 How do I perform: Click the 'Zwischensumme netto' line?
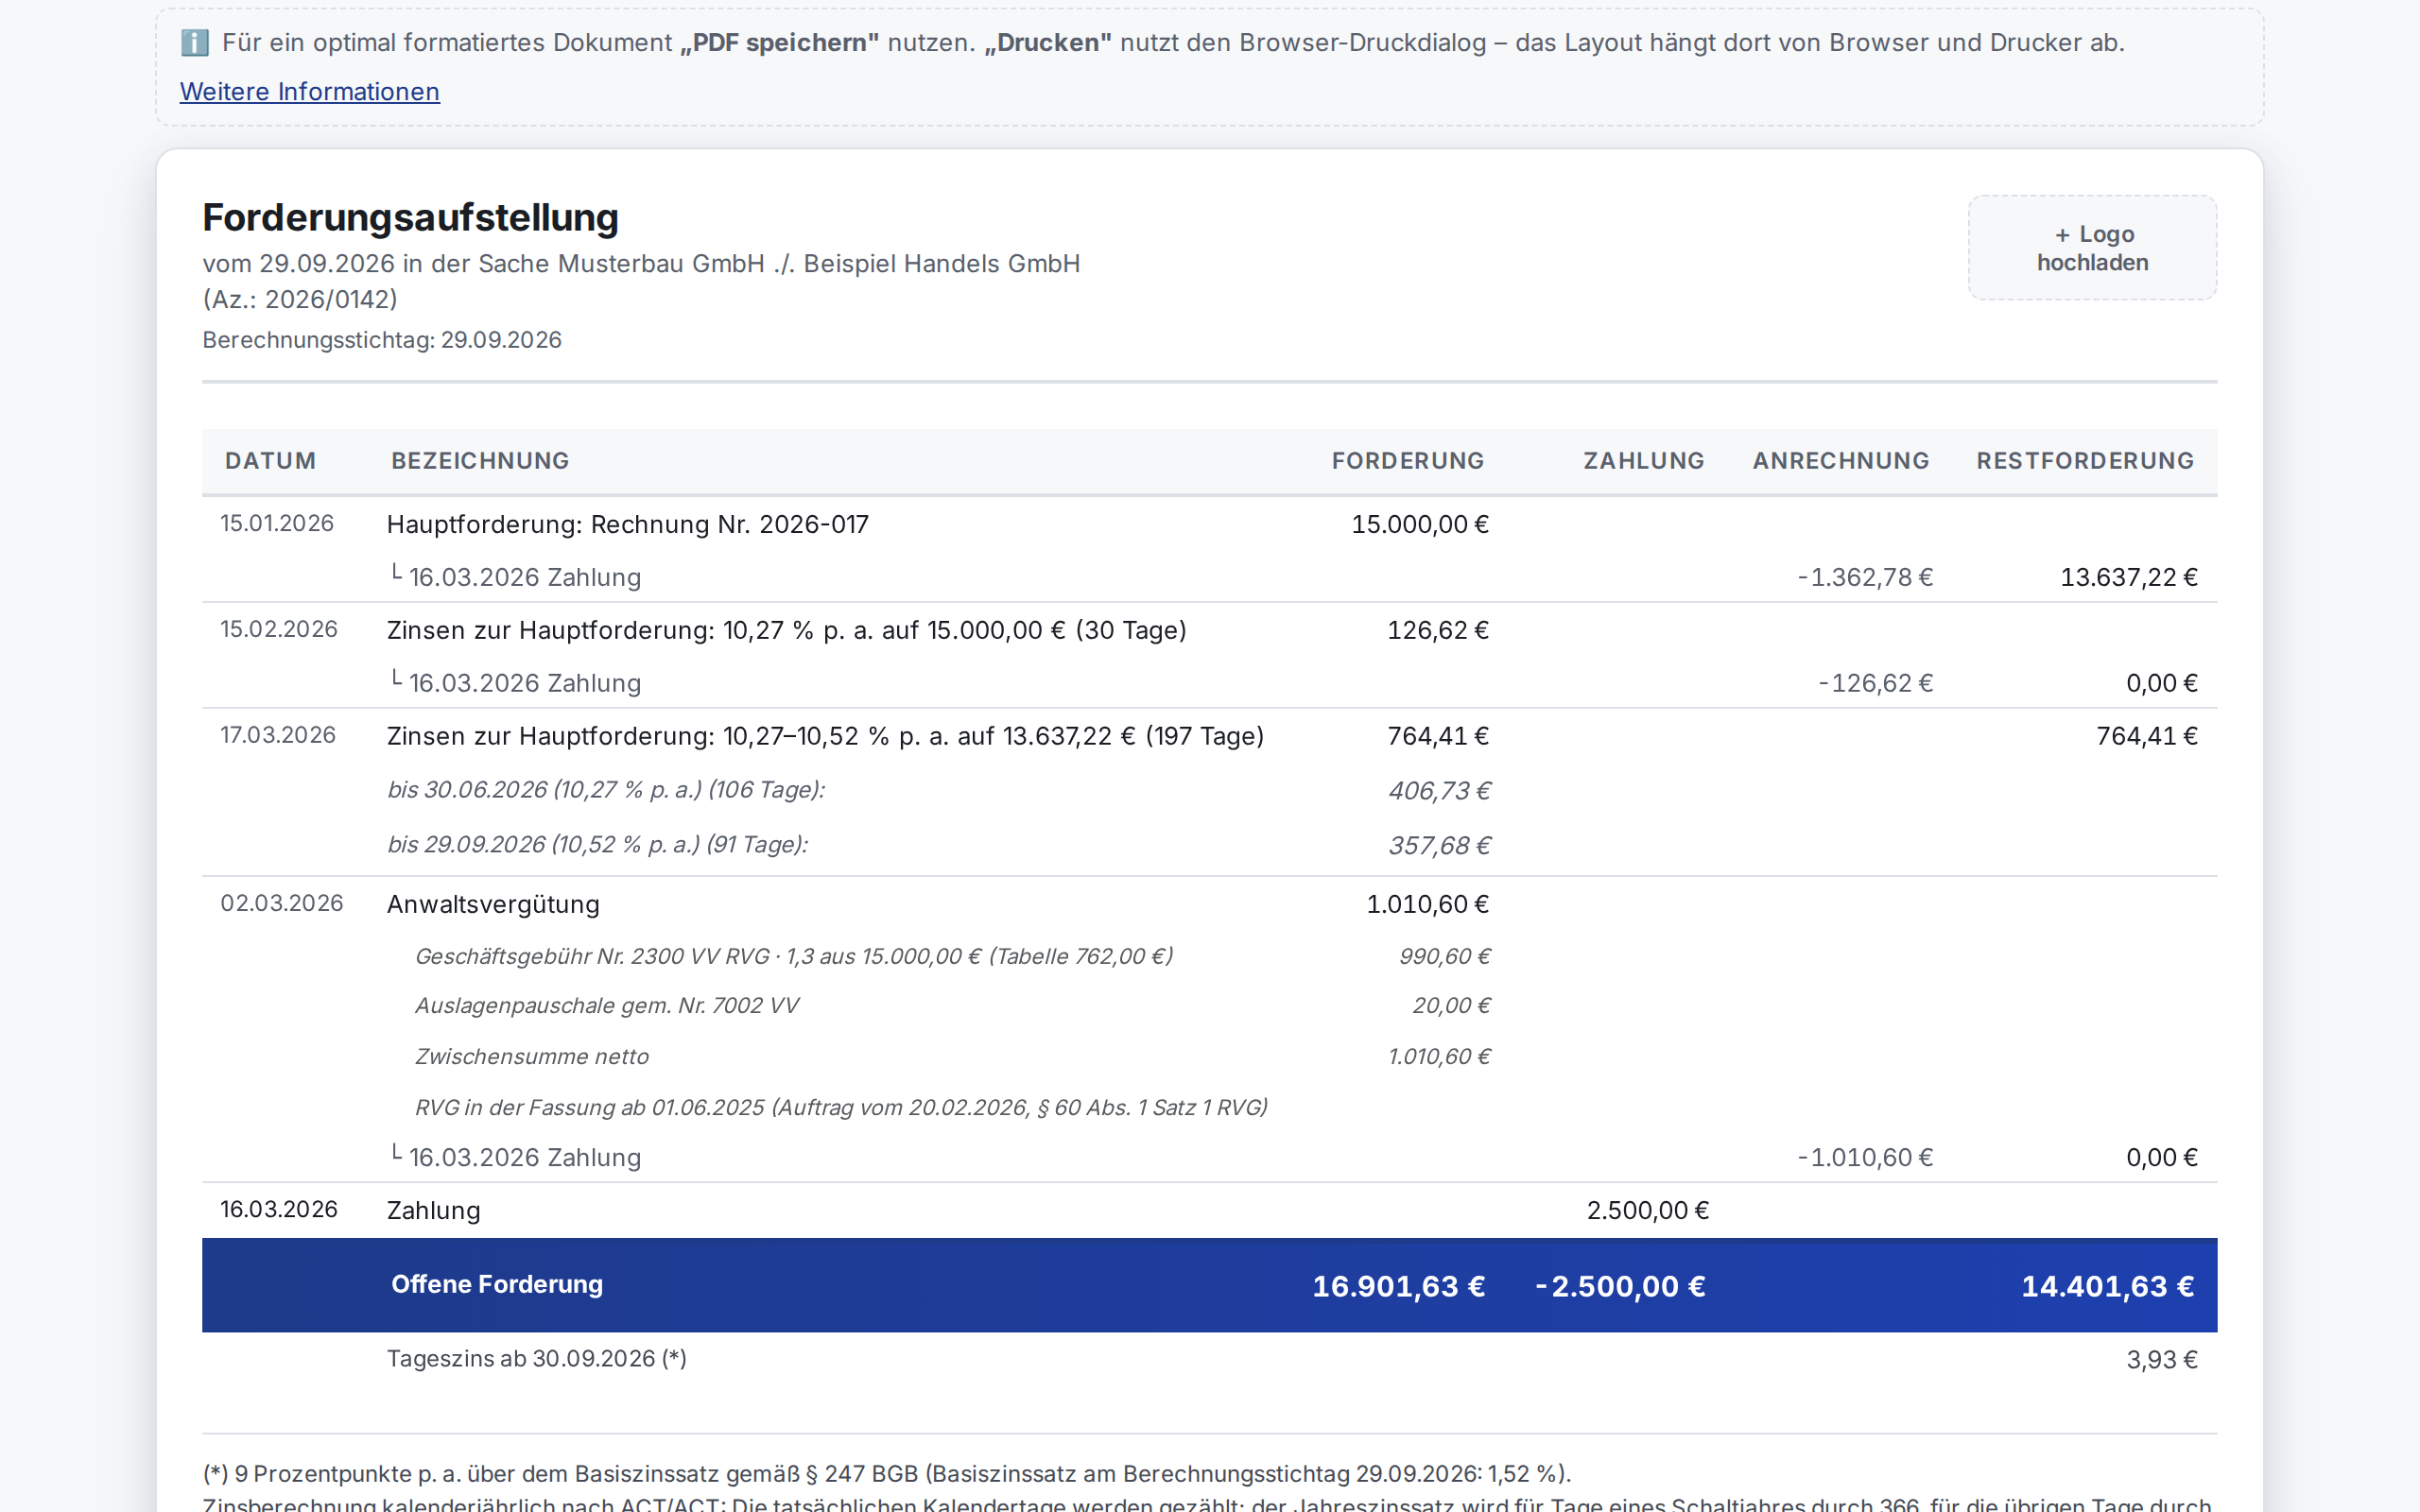532,1056
